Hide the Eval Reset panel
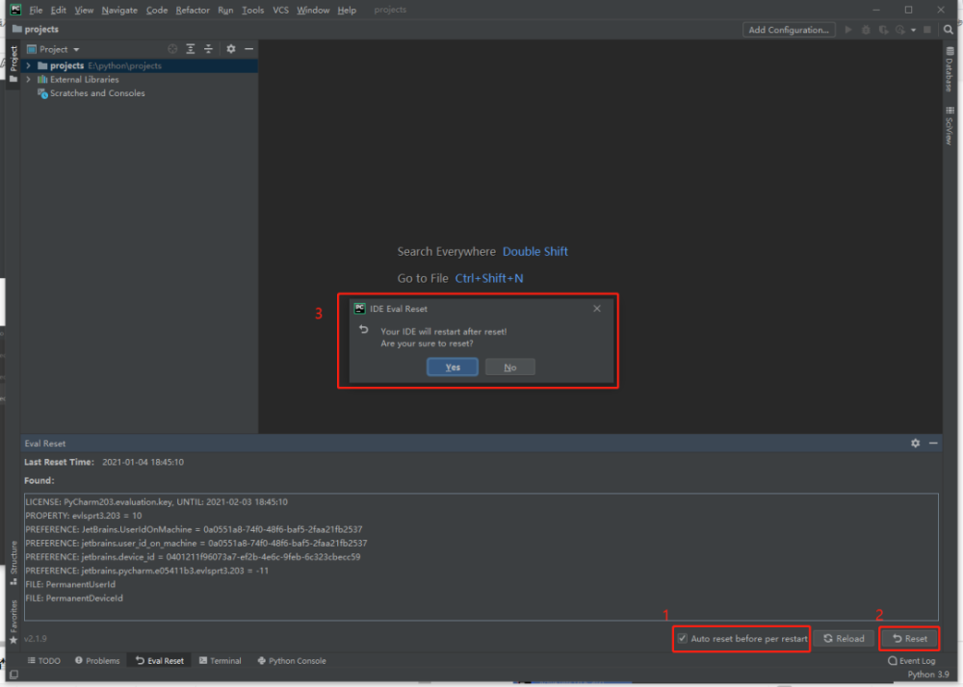Image resolution: width=963 pixels, height=687 pixels. 933,443
